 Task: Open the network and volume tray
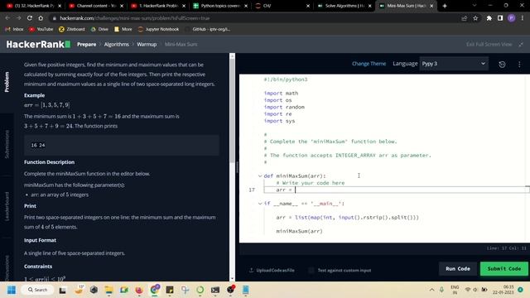(476, 290)
